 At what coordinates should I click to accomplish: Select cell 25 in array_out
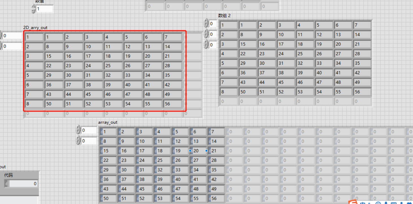coord(162,160)
